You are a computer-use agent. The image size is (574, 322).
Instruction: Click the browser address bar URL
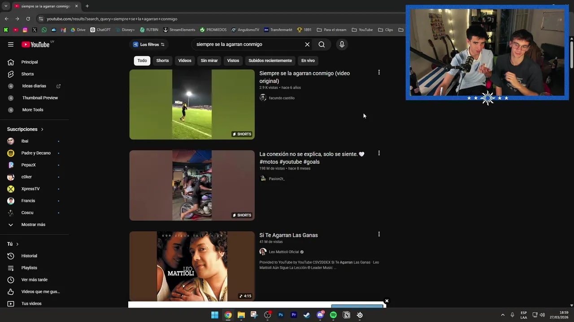pyautogui.click(x=112, y=19)
